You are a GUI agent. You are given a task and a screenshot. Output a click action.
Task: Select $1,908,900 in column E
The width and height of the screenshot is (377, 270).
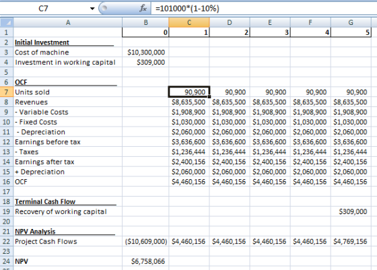tap(270, 112)
